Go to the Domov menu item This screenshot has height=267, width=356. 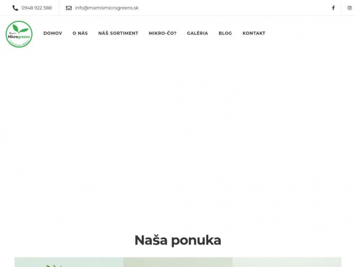tap(53, 33)
